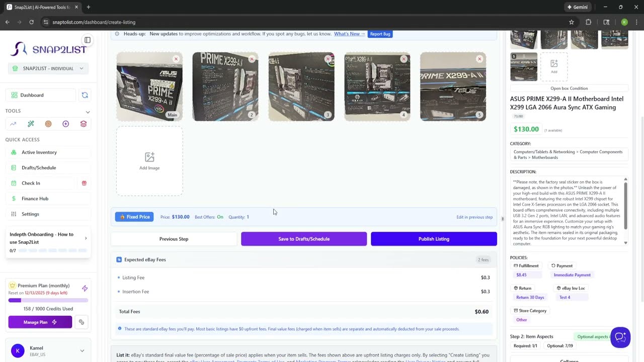Remove listing image number 5

click(x=479, y=59)
